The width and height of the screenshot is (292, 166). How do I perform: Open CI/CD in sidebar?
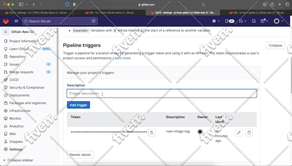[x=14, y=80]
